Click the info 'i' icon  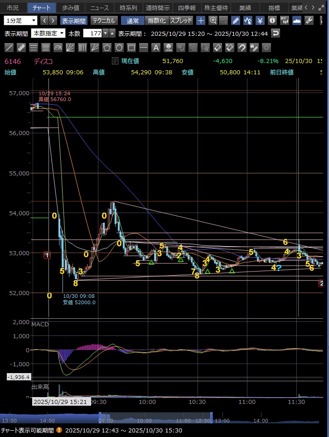click(x=272, y=20)
